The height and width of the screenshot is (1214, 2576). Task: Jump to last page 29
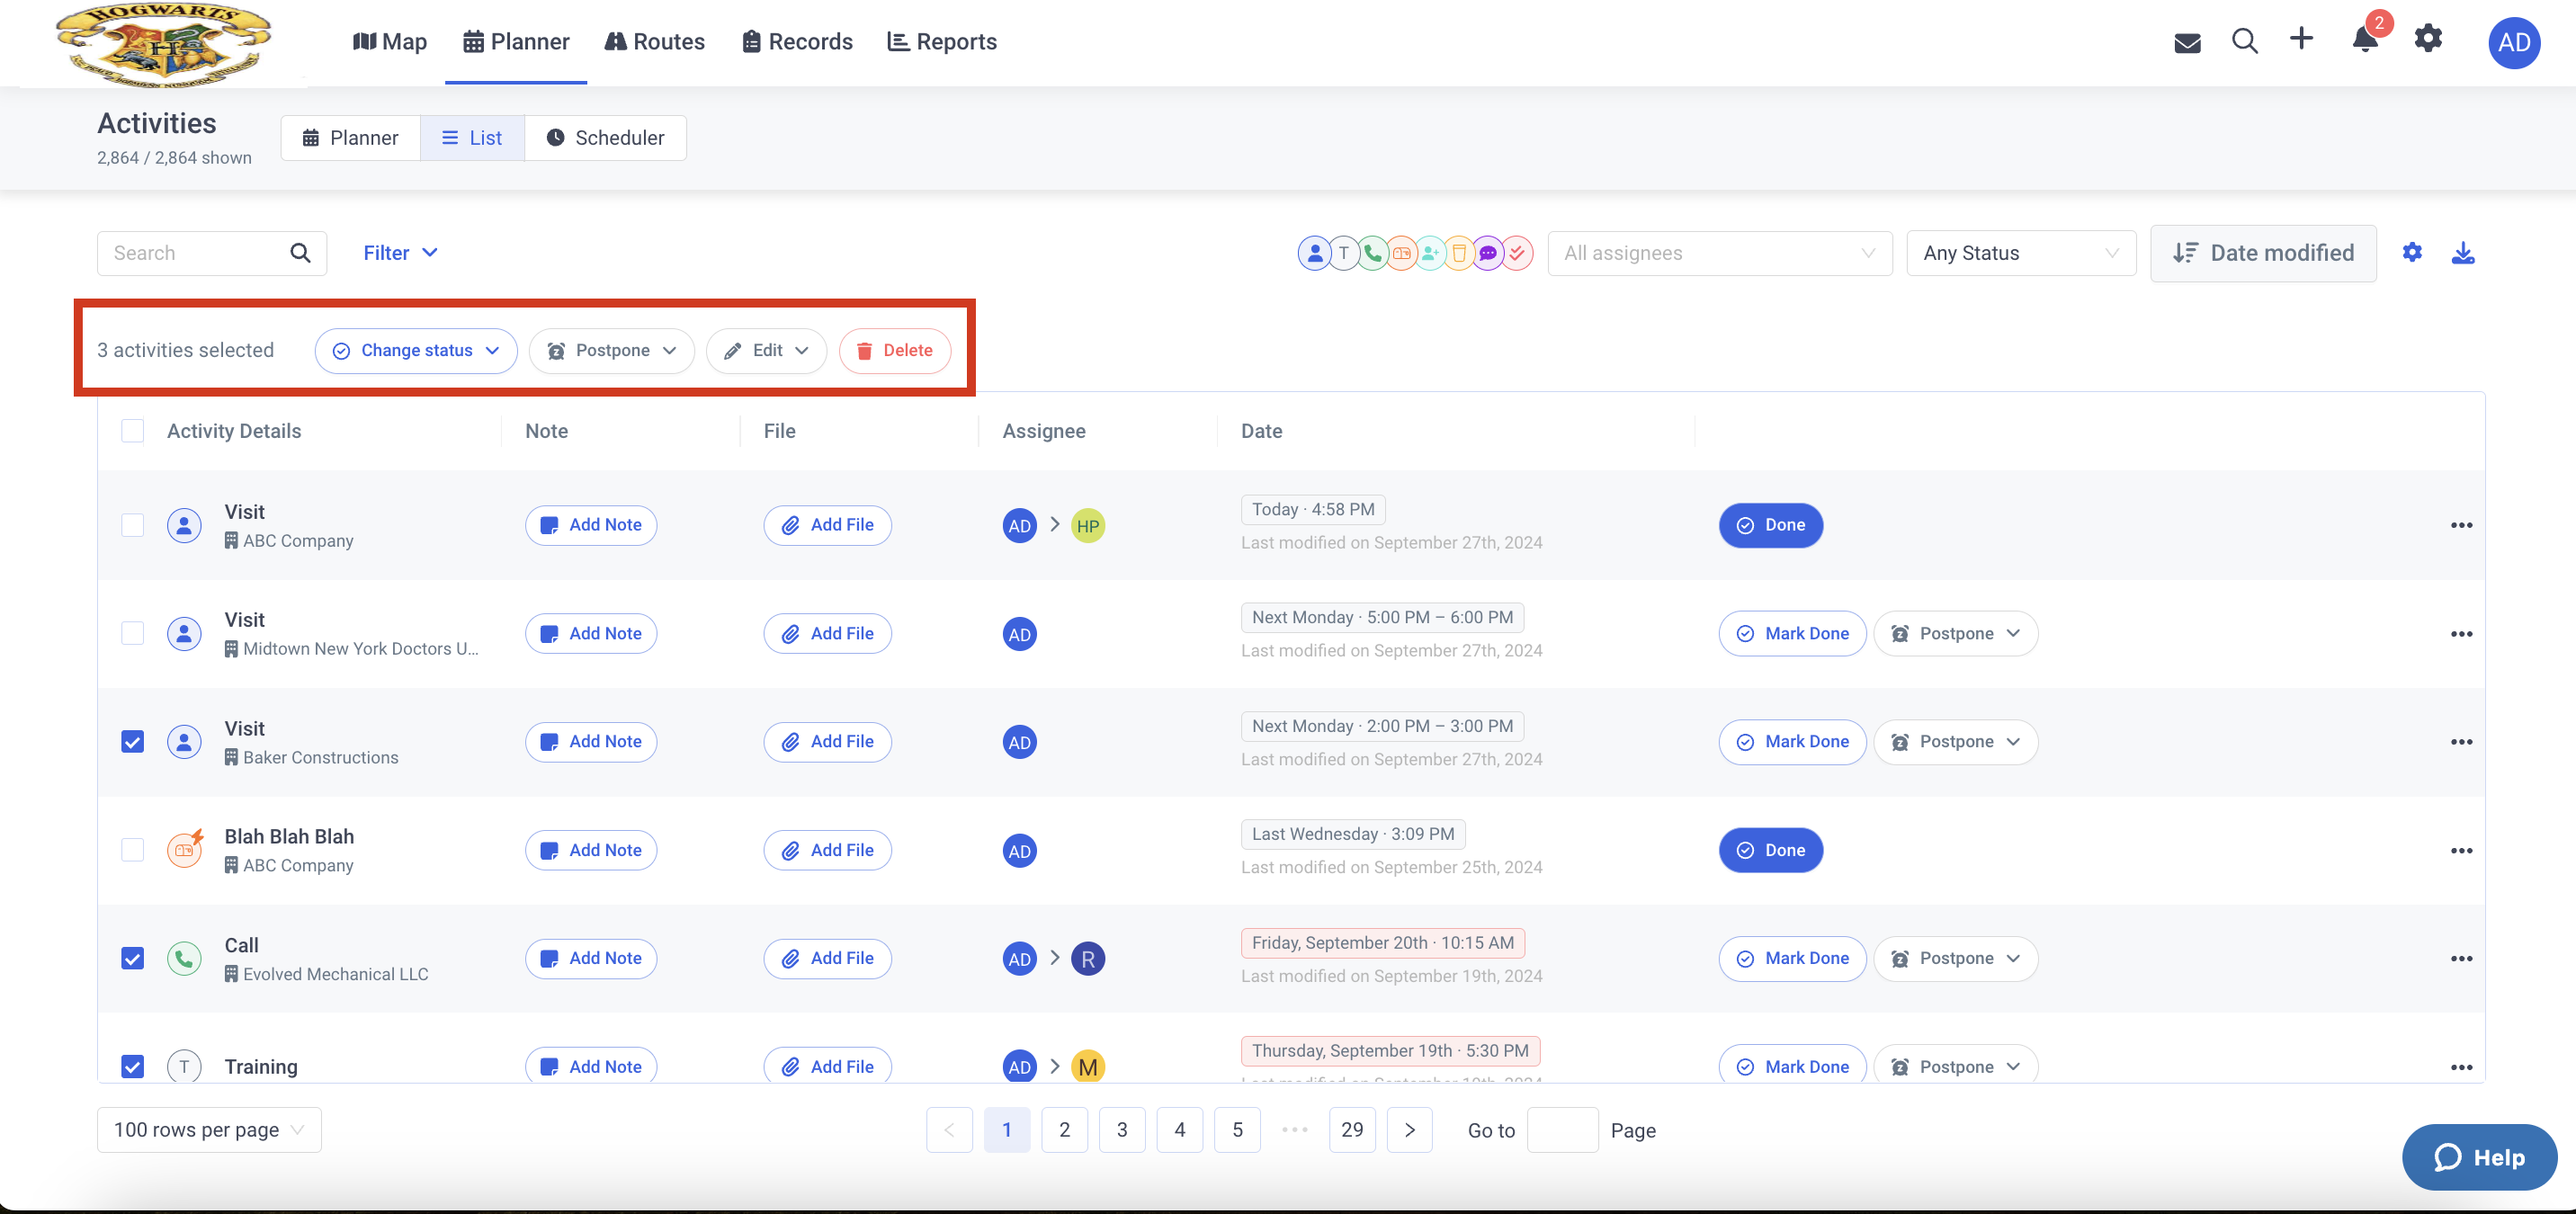[1352, 1130]
